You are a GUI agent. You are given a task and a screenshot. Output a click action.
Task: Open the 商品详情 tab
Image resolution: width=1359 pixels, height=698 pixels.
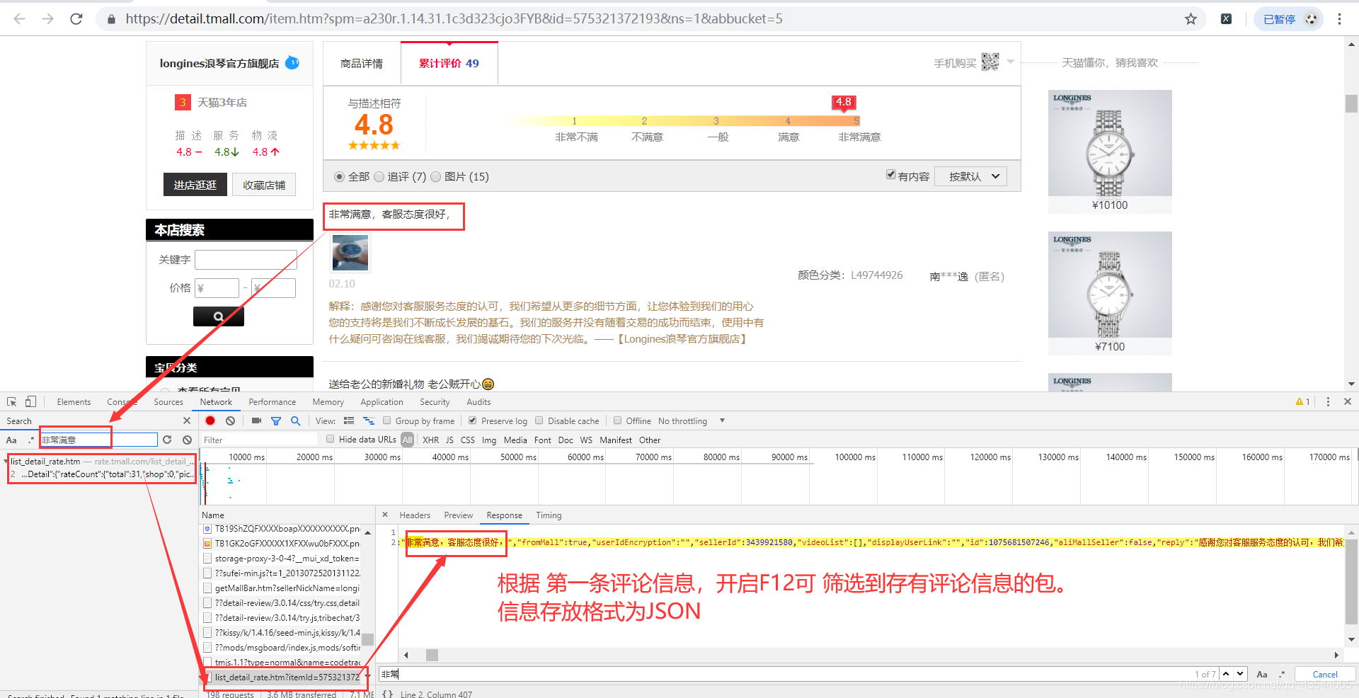click(362, 63)
